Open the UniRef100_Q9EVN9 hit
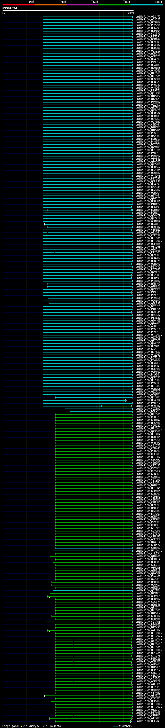Screen dimensions: 165x728 (x=148, y=721)
